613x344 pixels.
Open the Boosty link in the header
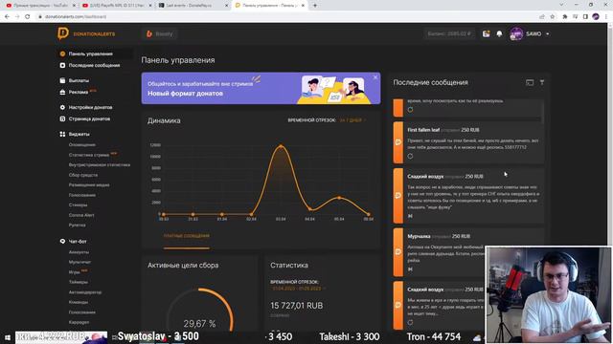click(160, 34)
